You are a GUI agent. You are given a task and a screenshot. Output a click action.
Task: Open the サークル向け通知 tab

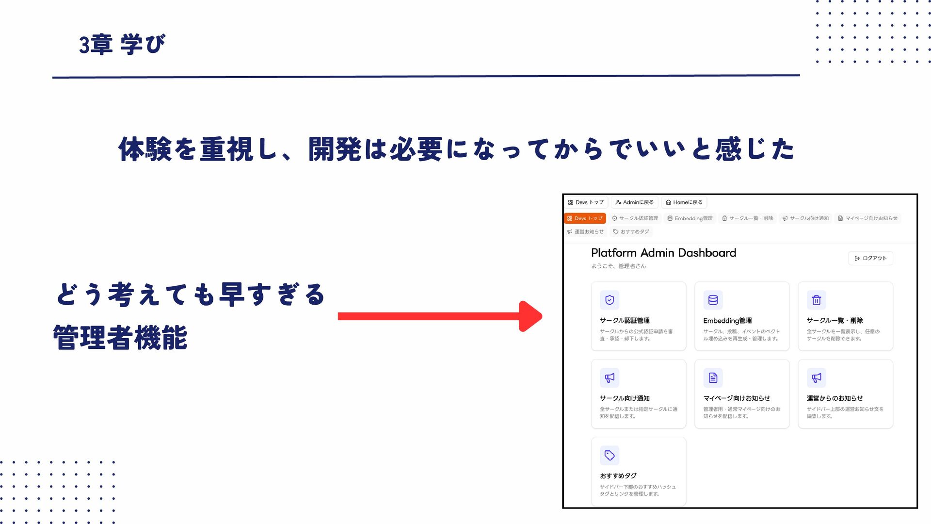pos(805,218)
